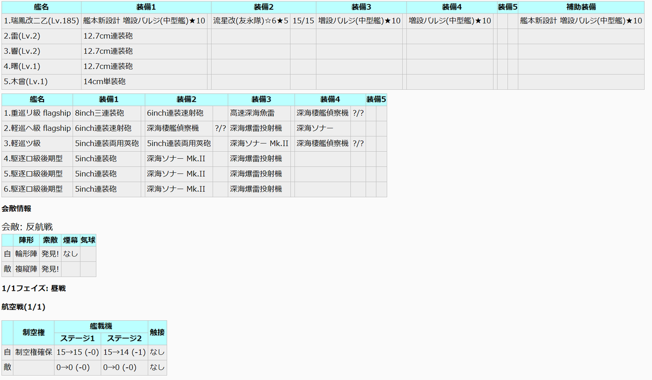Click the 14cm単装砲 equipment cell
This screenshot has height=380, width=652.
(x=144, y=82)
